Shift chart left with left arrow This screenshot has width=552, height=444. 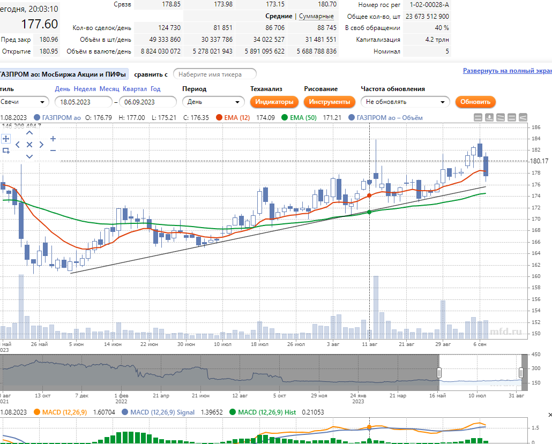point(18,145)
